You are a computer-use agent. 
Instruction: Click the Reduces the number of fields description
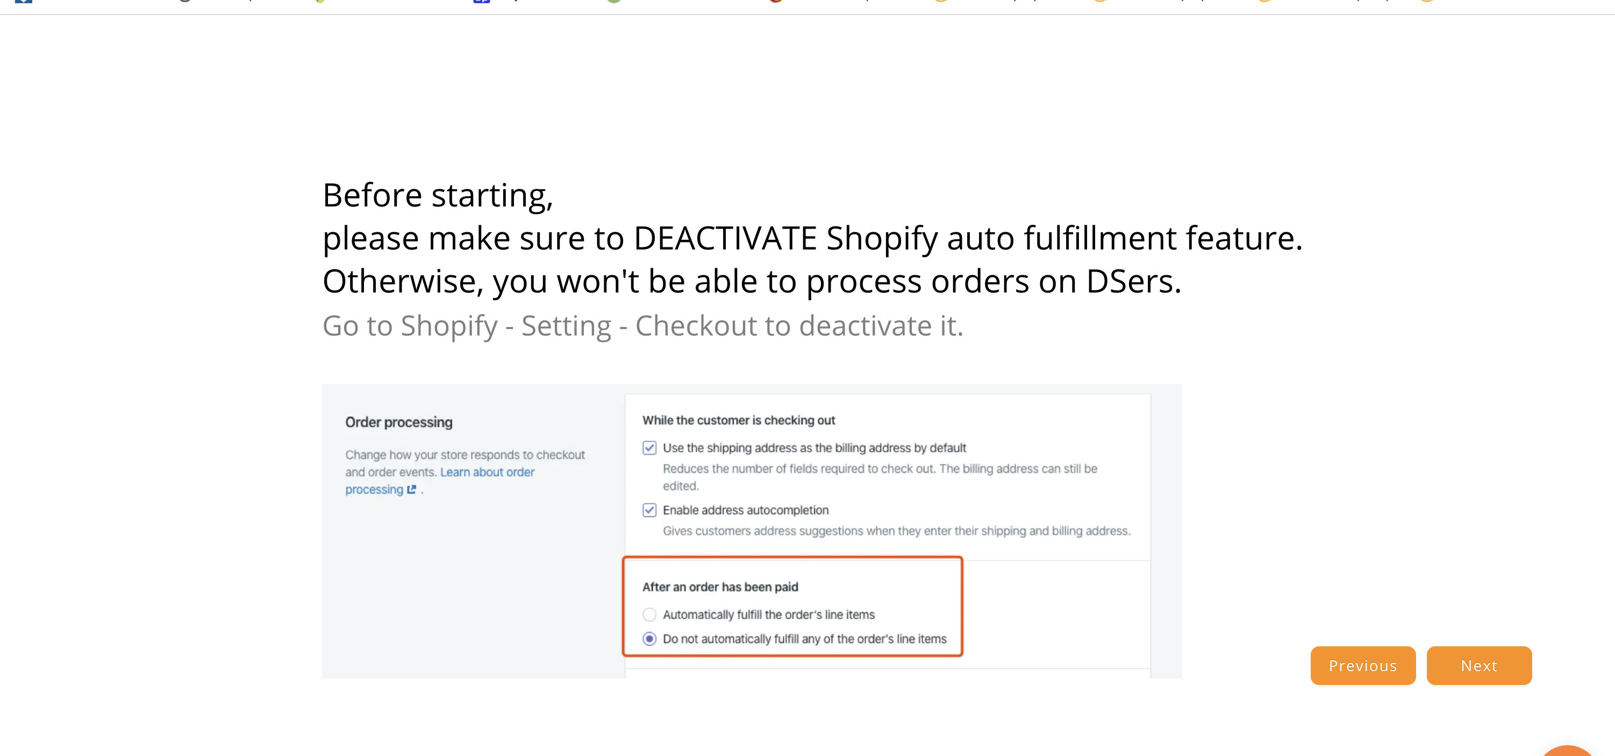point(880,477)
